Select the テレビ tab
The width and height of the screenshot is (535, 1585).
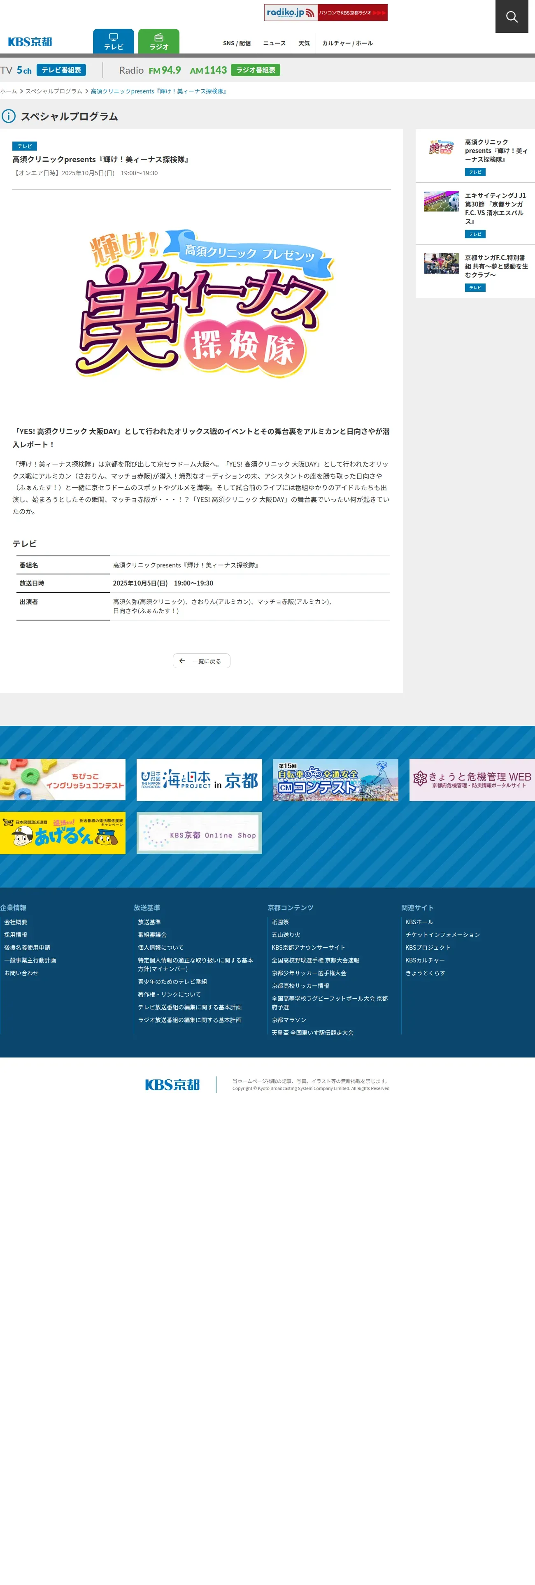[x=113, y=41]
